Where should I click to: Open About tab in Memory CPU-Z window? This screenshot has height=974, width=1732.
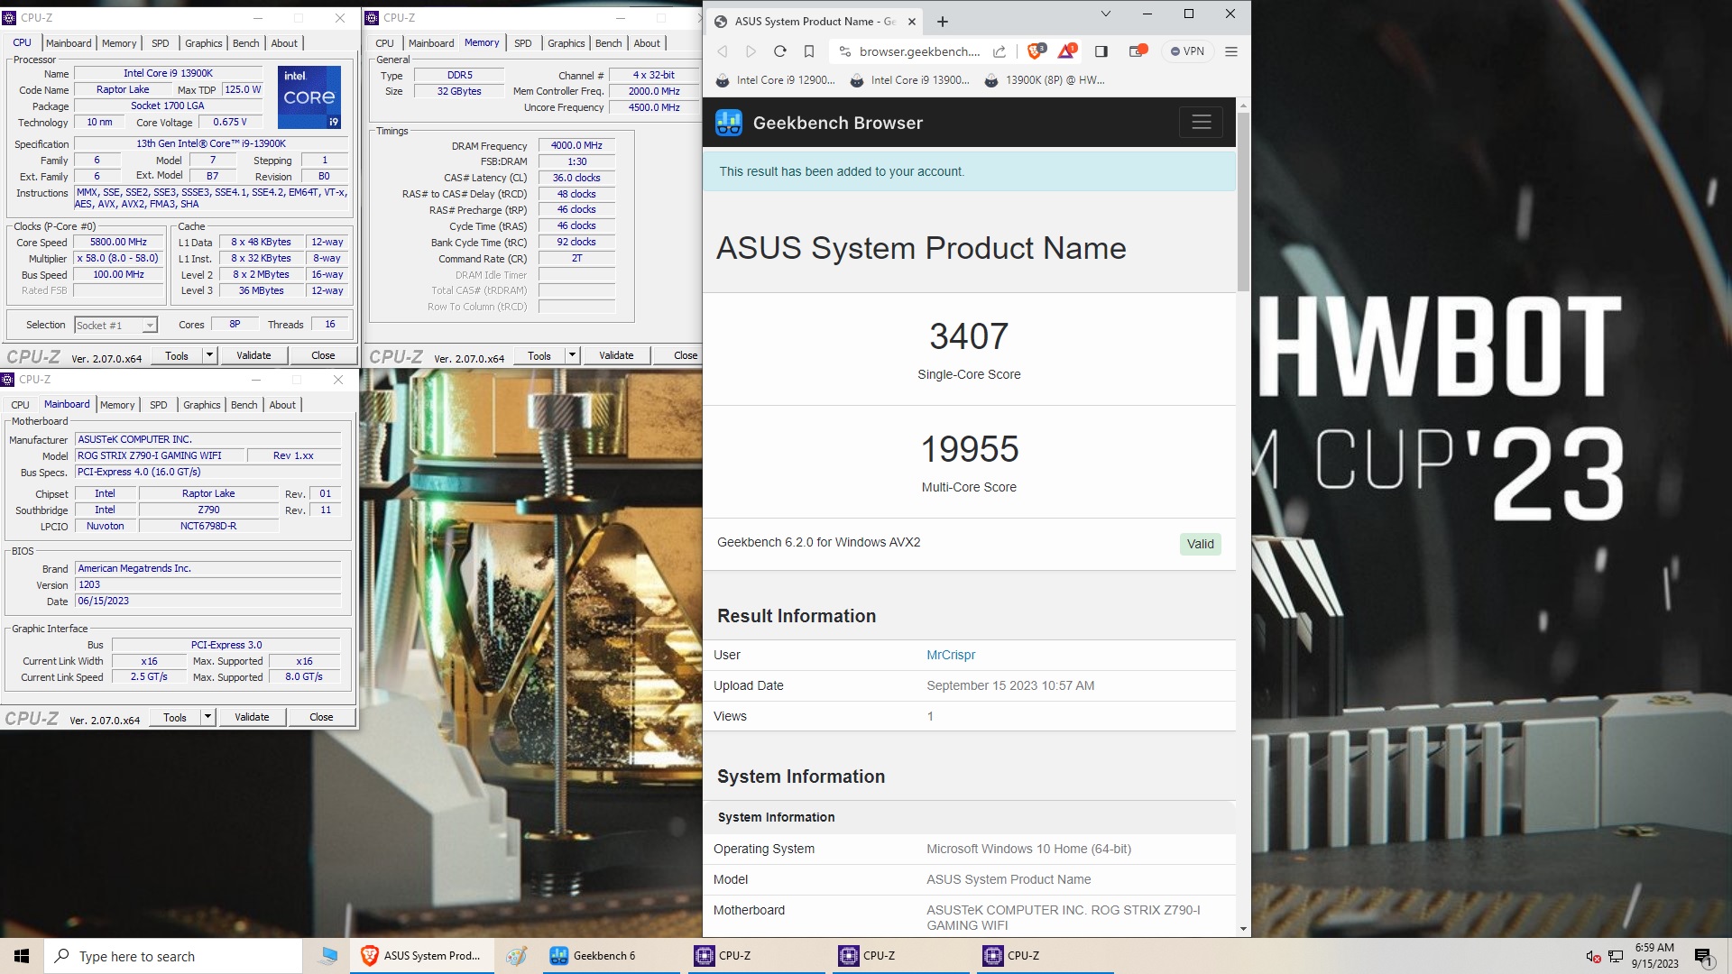[x=646, y=43]
